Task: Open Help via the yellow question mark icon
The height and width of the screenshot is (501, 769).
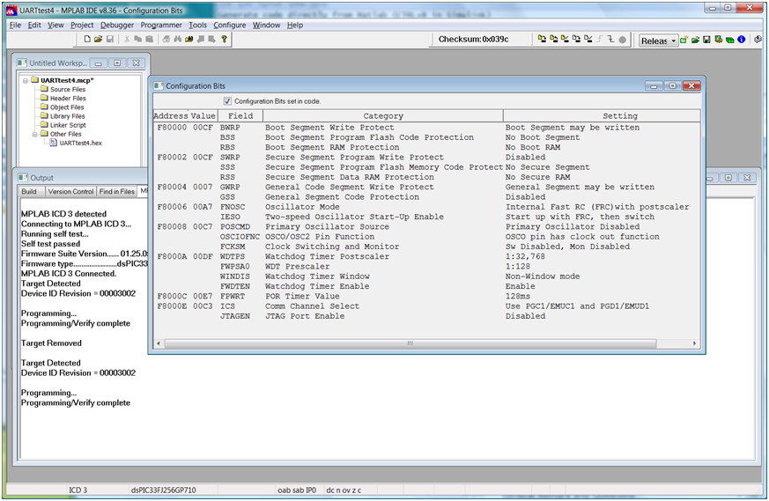Action: pos(224,39)
